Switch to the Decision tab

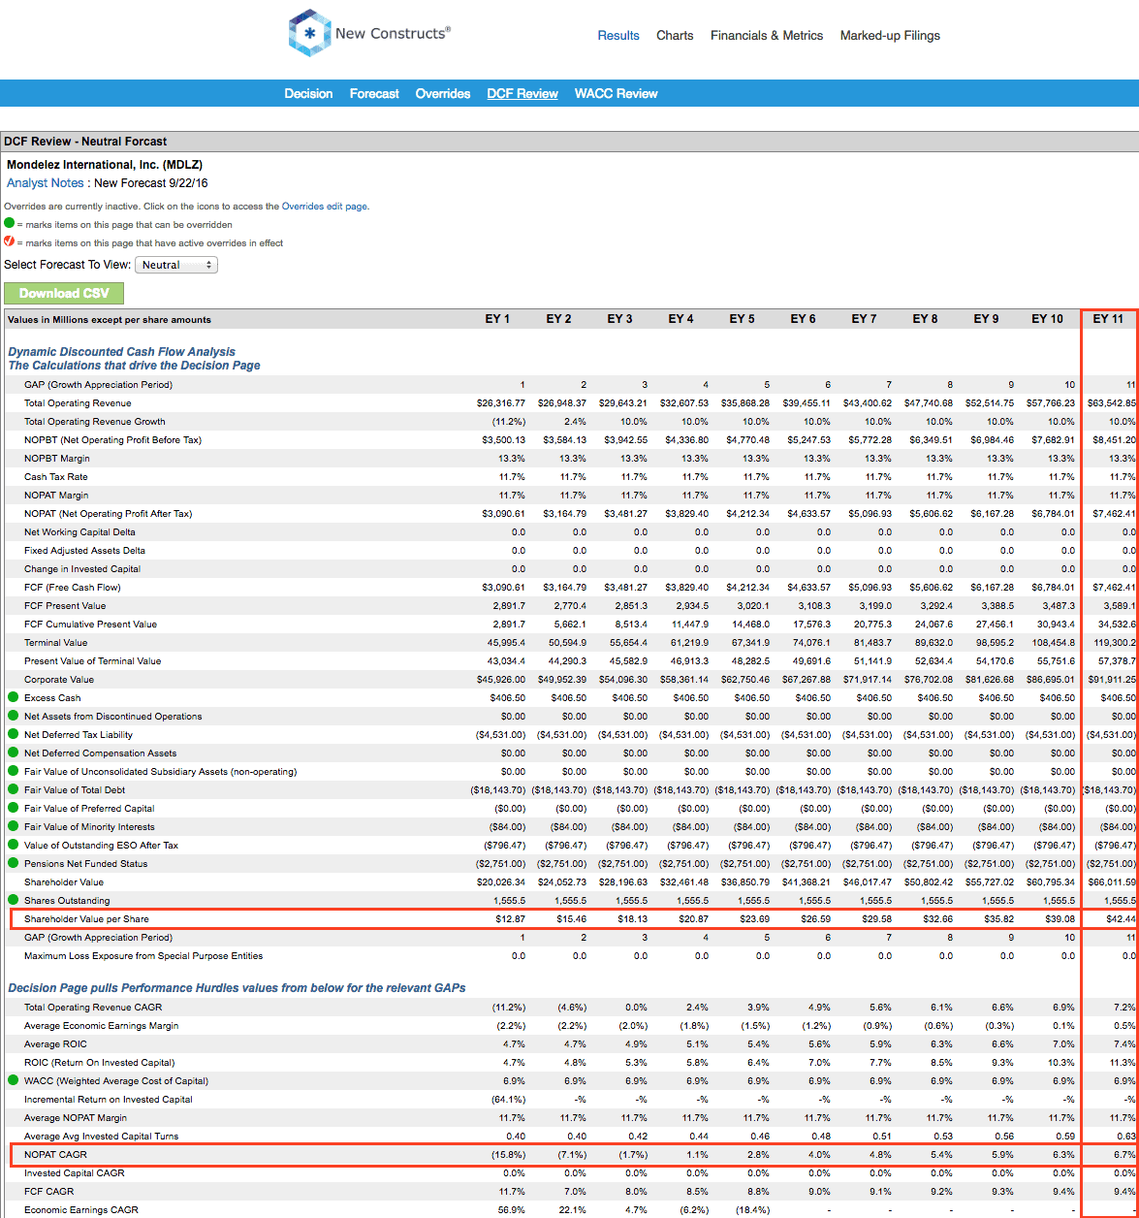click(x=308, y=94)
